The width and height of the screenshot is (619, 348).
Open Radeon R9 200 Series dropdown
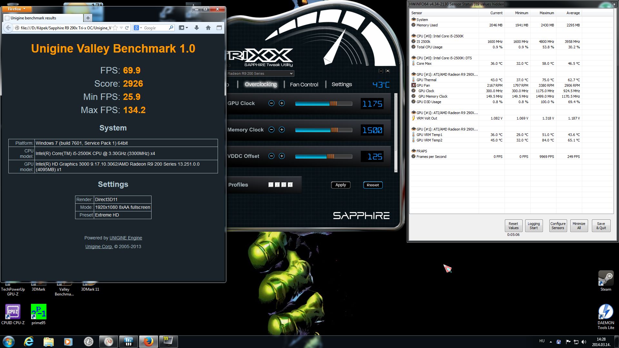[x=260, y=73]
